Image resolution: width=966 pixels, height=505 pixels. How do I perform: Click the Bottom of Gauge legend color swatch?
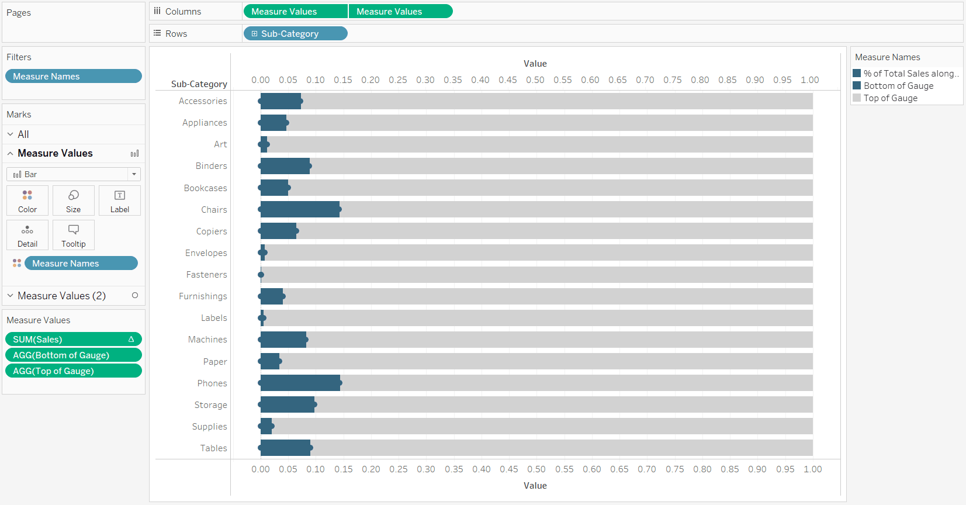click(857, 85)
